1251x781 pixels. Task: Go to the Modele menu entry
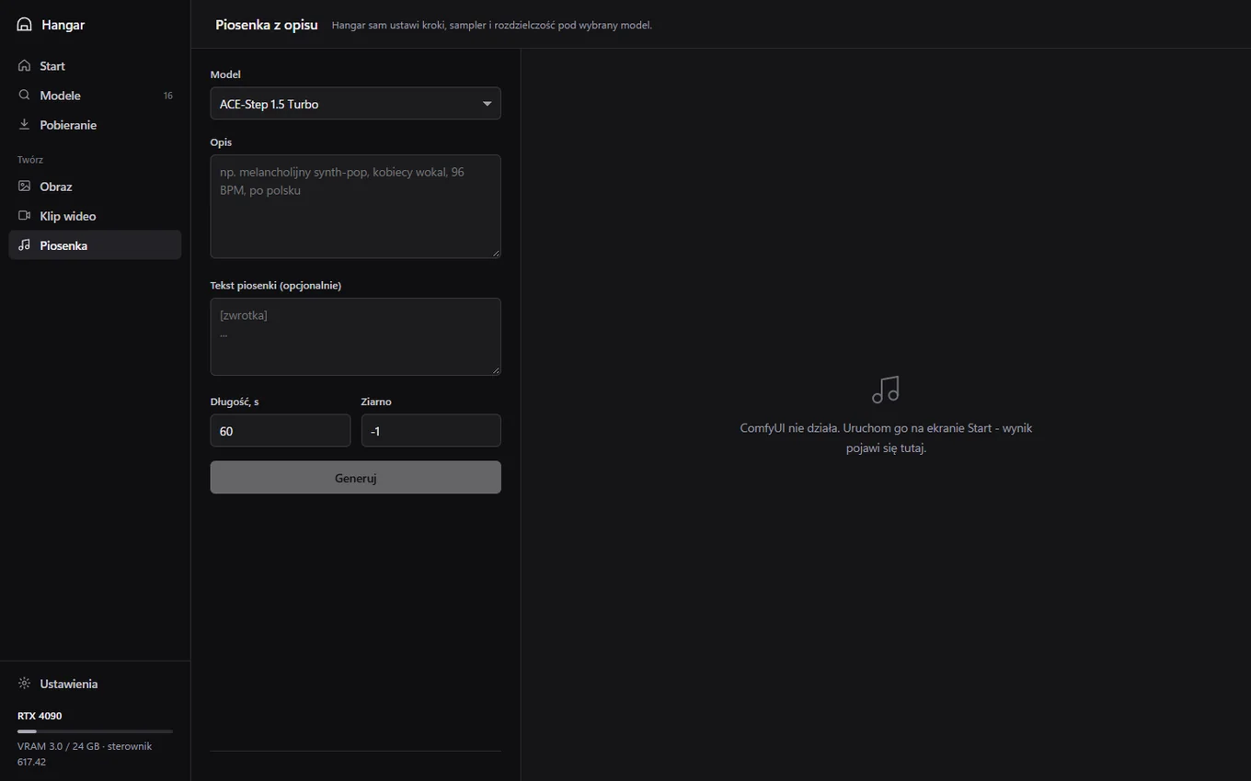[95, 96]
